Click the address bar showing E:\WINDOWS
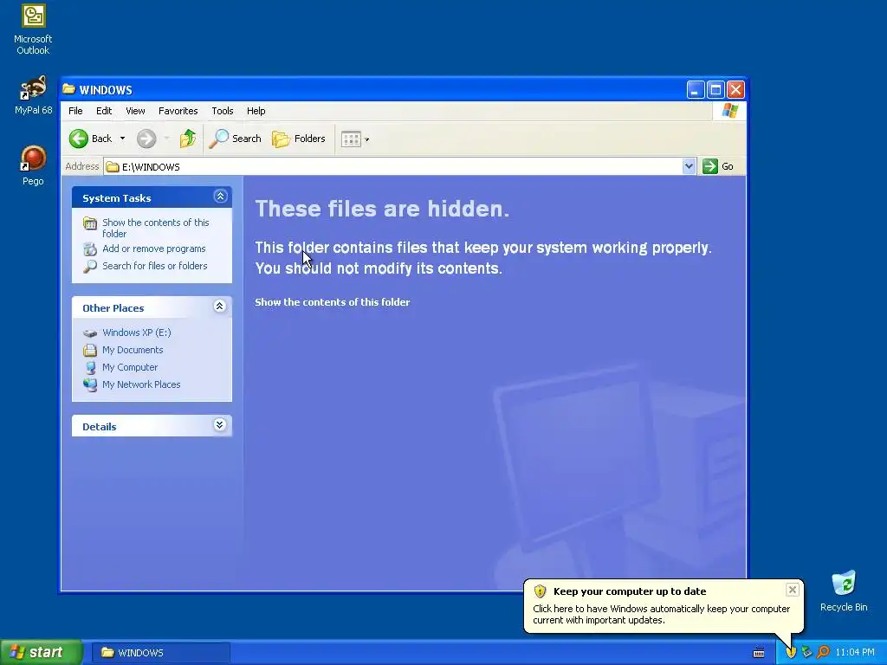The height and width of the screenshot is (665, 887). coord(393,167)
